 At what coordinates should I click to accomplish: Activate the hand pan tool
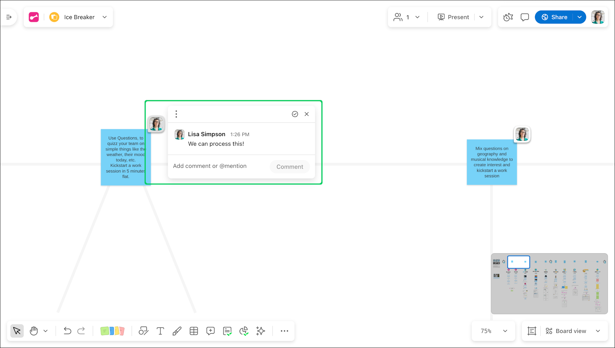pos(34,331)
